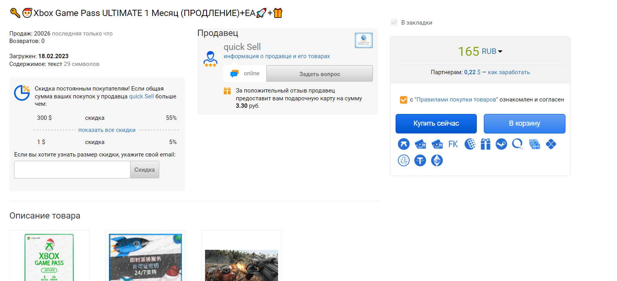
Task: Click the 'Описание товара' heading
Action: tap(45, 216)
